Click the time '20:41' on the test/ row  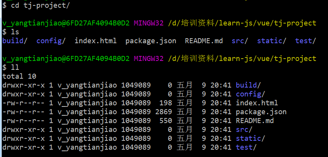click(x=221, y=147)
